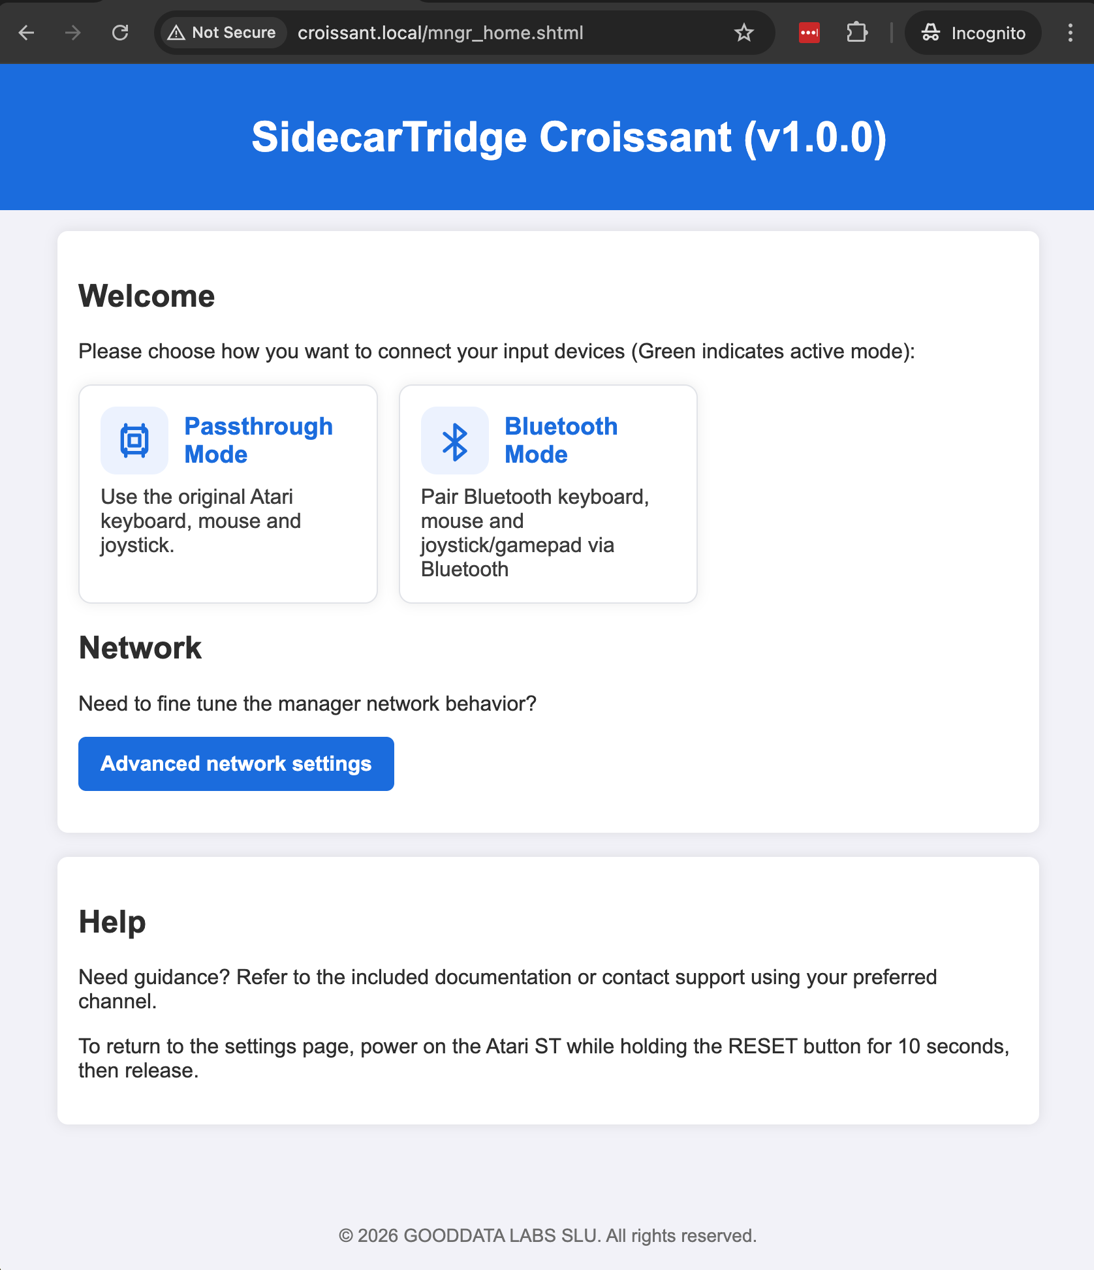This screenshot has height=1270, width=1094.
Task: Click the forward navigation arrow
Action: (x=73, y=32)
